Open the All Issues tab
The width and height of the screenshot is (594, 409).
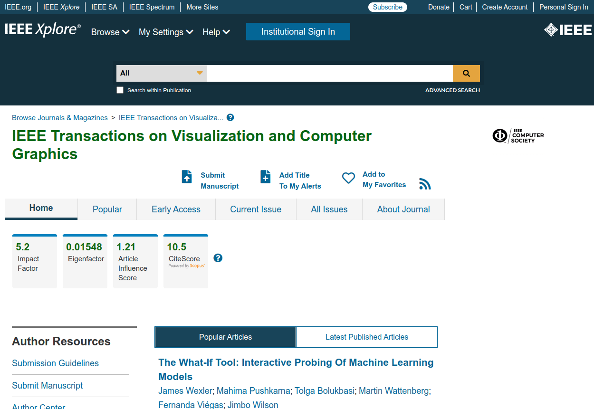pyautogui.click(x=329, y=209)
